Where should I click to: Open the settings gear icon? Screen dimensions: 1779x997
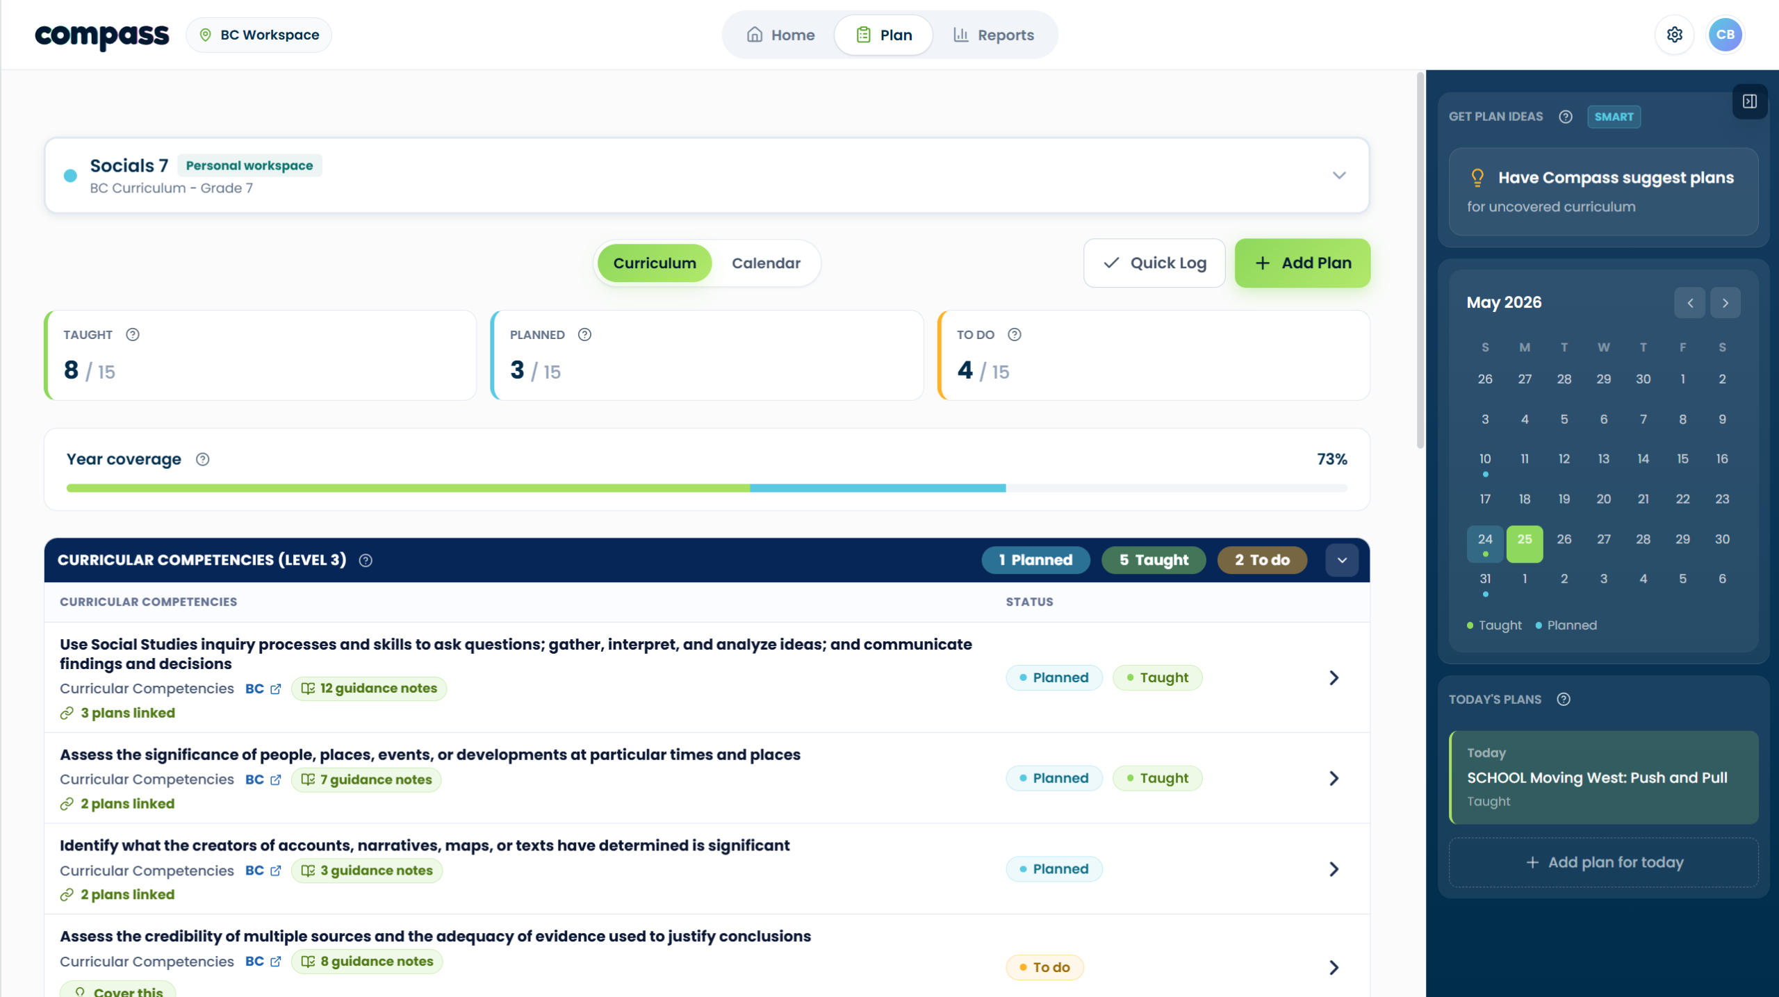[x=1675, y=35]
